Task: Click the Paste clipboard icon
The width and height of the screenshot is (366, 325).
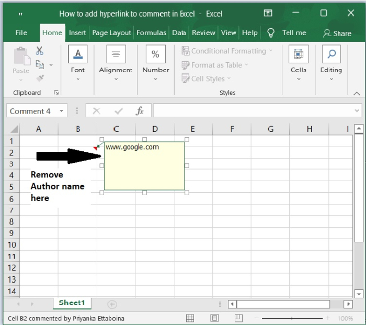Action: (22, 55)
